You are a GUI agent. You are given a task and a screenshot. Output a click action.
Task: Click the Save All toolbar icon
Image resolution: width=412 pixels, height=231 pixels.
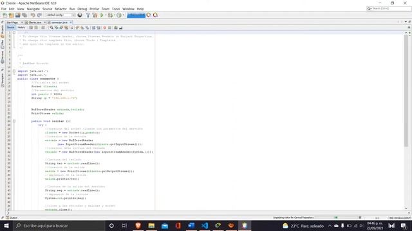tap(24, 15)
